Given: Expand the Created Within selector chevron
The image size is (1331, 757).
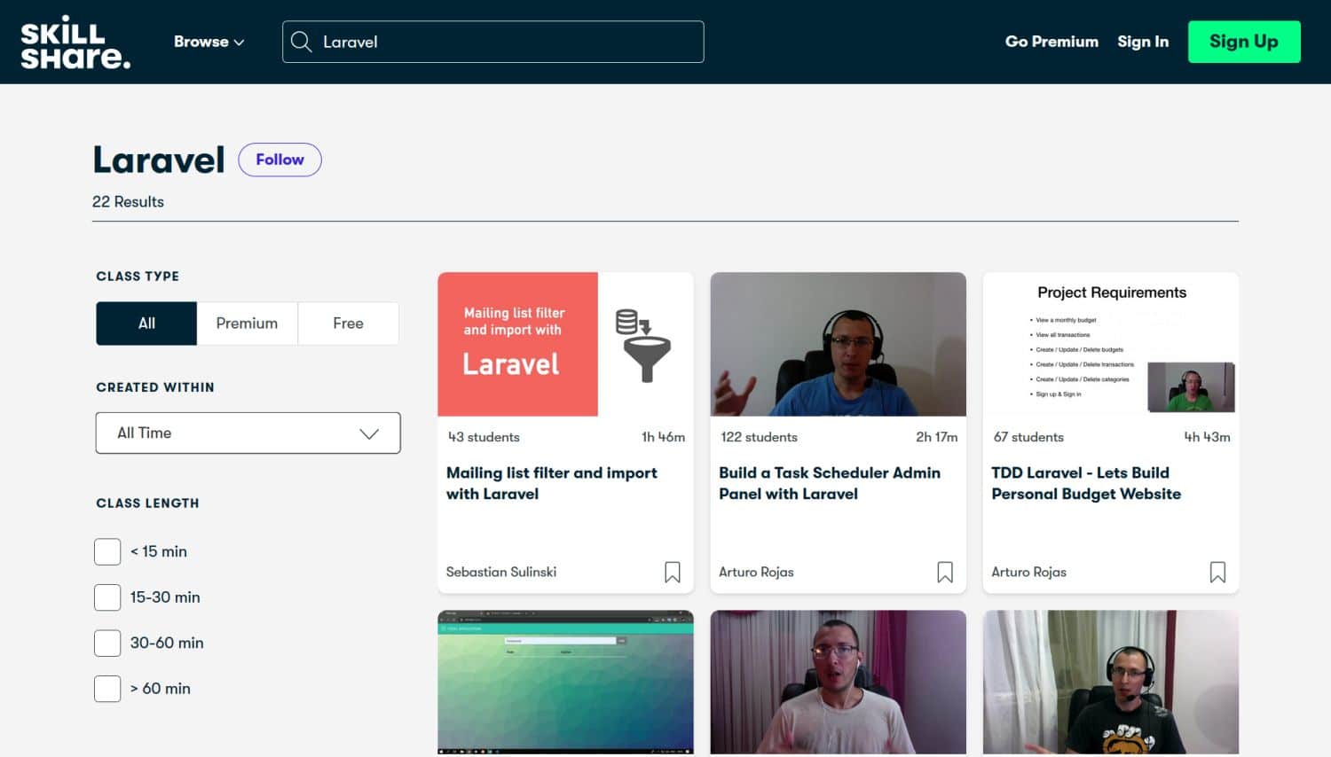Looking at the screenshot, I should [x=370, y=433].
